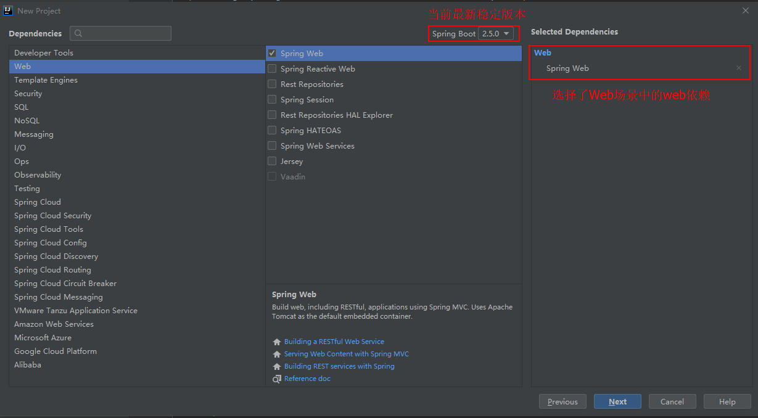This screenshot has width=758, height=418.
Task: Check the Spring Session dependency
Action: pyautogui.click(x=272, y=100)
